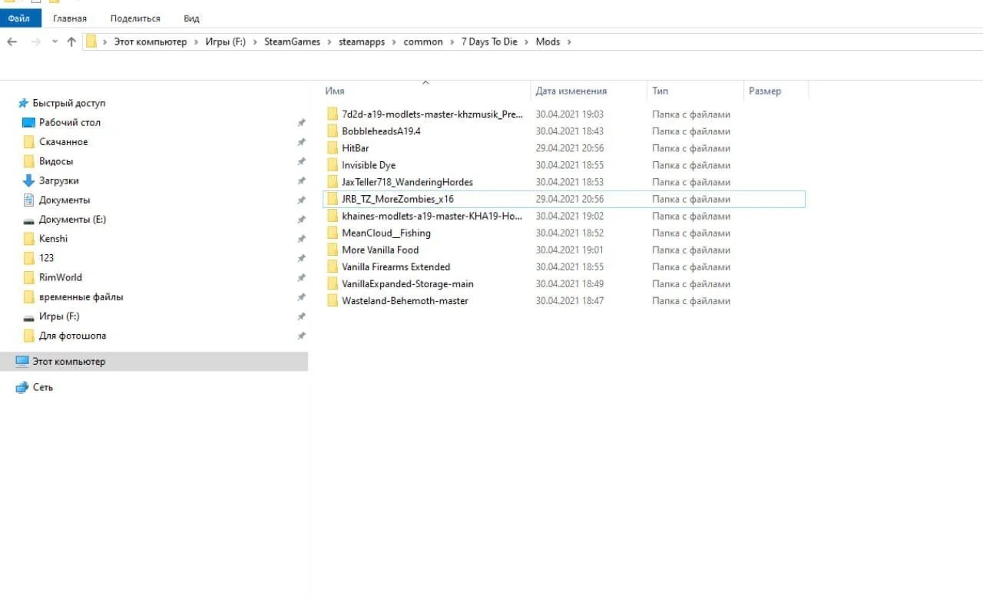Select the JRB_TZ_MoreZombies_x16 folder name
The width and height of the screenshot is (983, 599).
coord(398,199)
